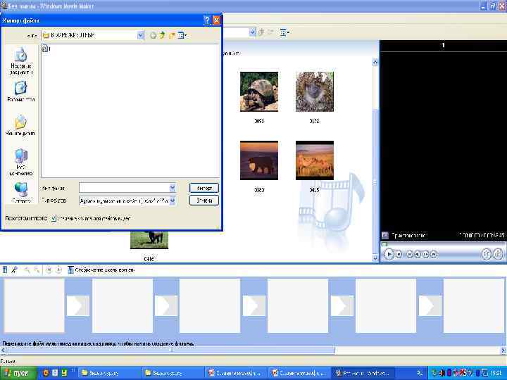
Task: Toggle create clips for video files checkbox
Action: click(54, 218)
